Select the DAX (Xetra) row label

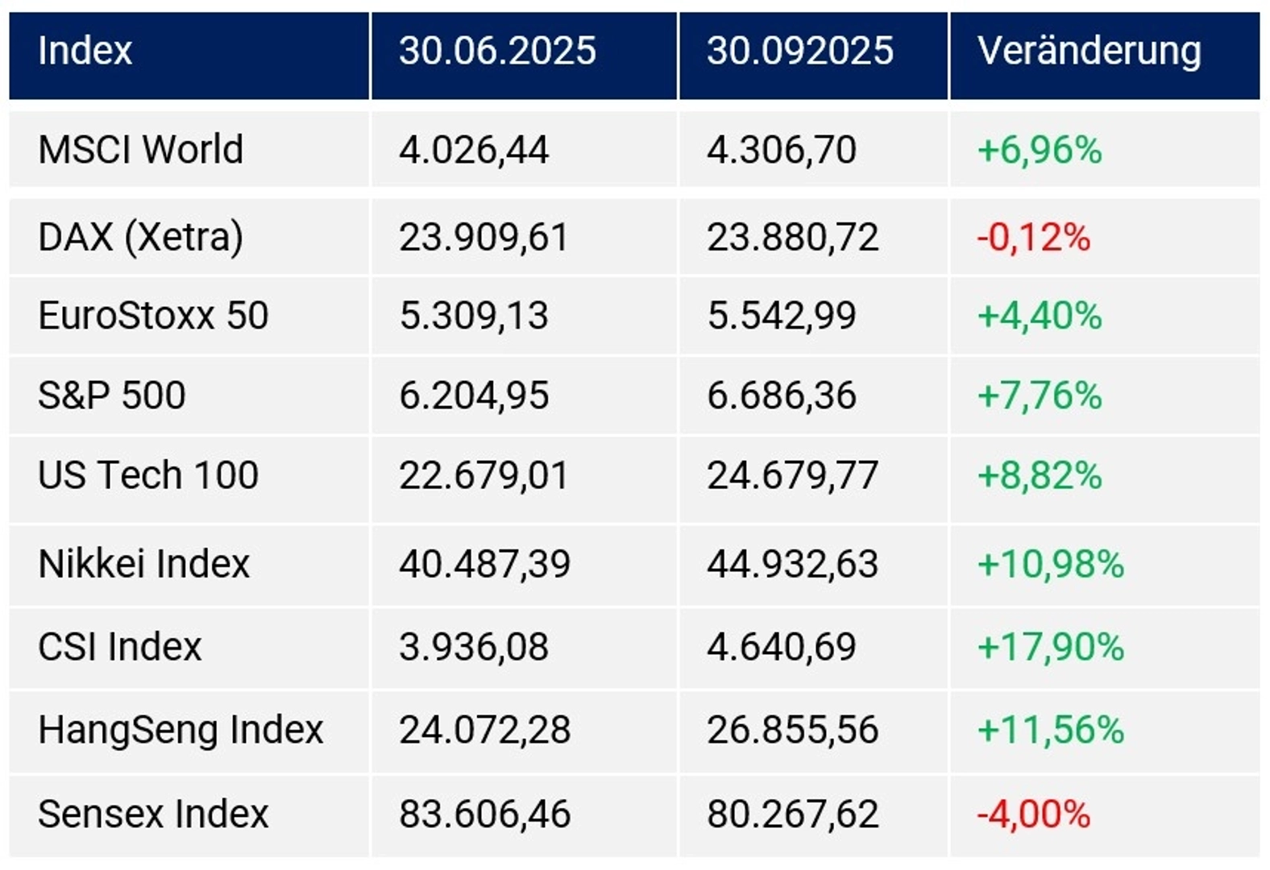(x=140, y=238)
